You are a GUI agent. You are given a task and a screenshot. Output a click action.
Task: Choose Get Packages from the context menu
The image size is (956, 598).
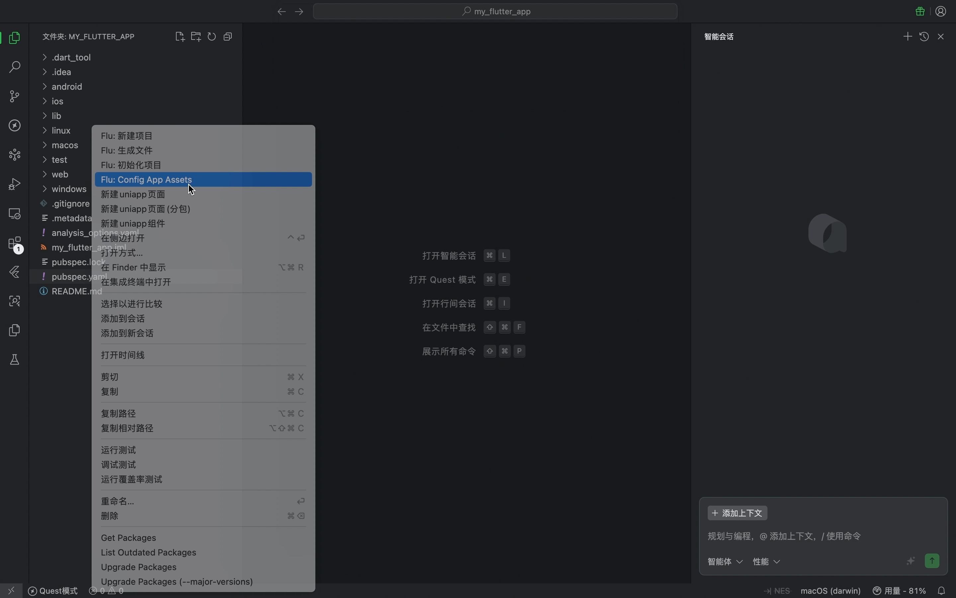pyautogui.click(x=129, y=538)
